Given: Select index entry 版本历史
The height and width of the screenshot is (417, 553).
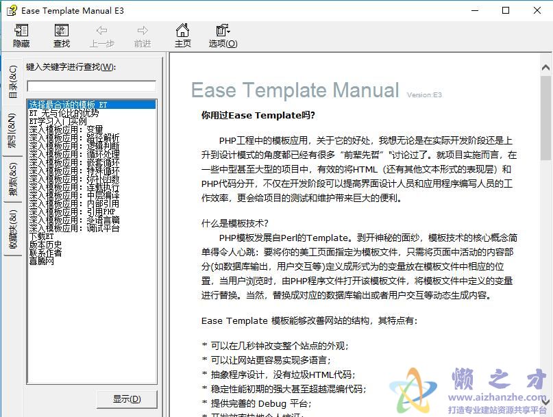Looking at the screenshot, I should pyautogui.click(x=45, y=244).
